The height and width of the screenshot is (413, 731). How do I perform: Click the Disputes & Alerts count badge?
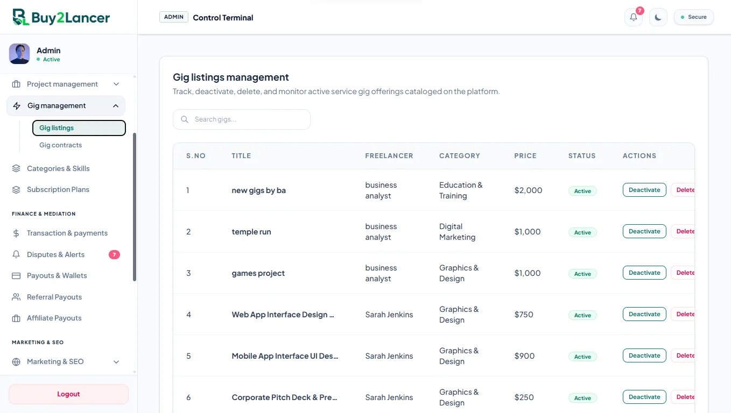coord(114,254)
